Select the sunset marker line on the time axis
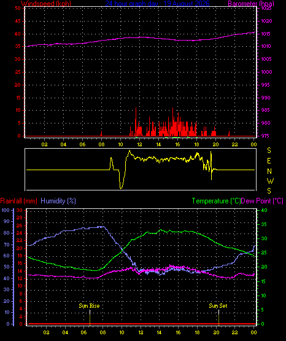The height and width of the screenshot is (341, 286). click(218, 318)
